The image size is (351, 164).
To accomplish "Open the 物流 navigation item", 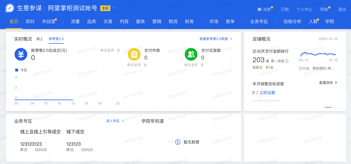I will [x=173, y=21].
